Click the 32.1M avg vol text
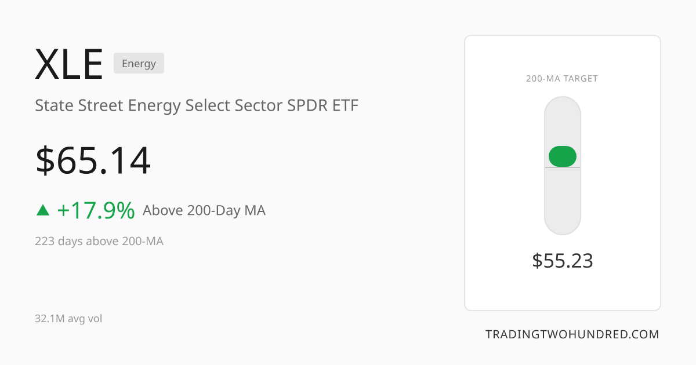Image resolution: width=696 pixels, height=365 pixels. point(68,319)
